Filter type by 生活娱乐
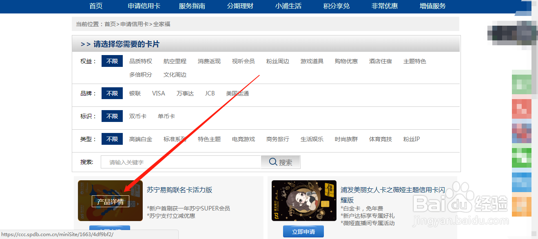 point(312,139)
